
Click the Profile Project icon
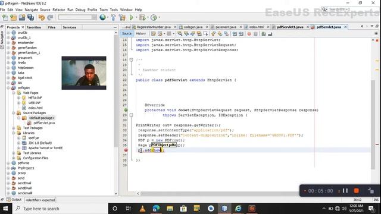[x=154, y=17]
